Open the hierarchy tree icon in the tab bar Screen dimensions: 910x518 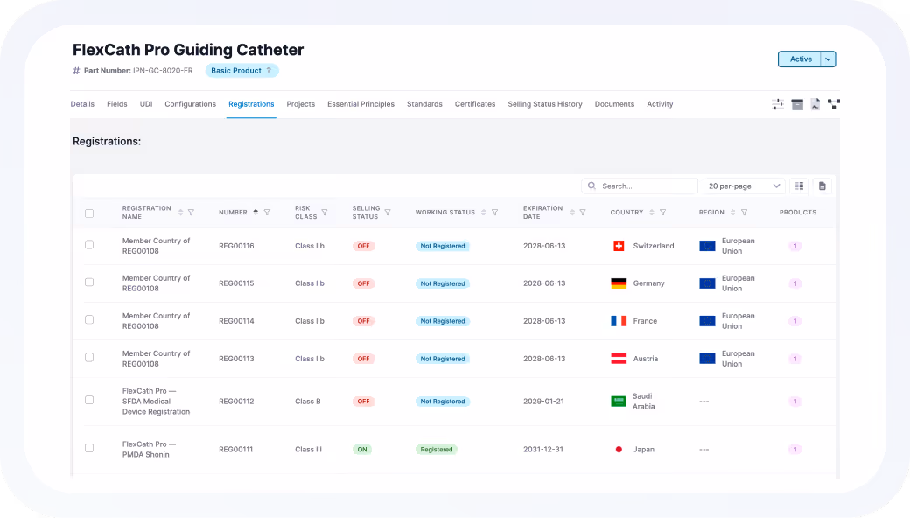[x=834, y=104]
